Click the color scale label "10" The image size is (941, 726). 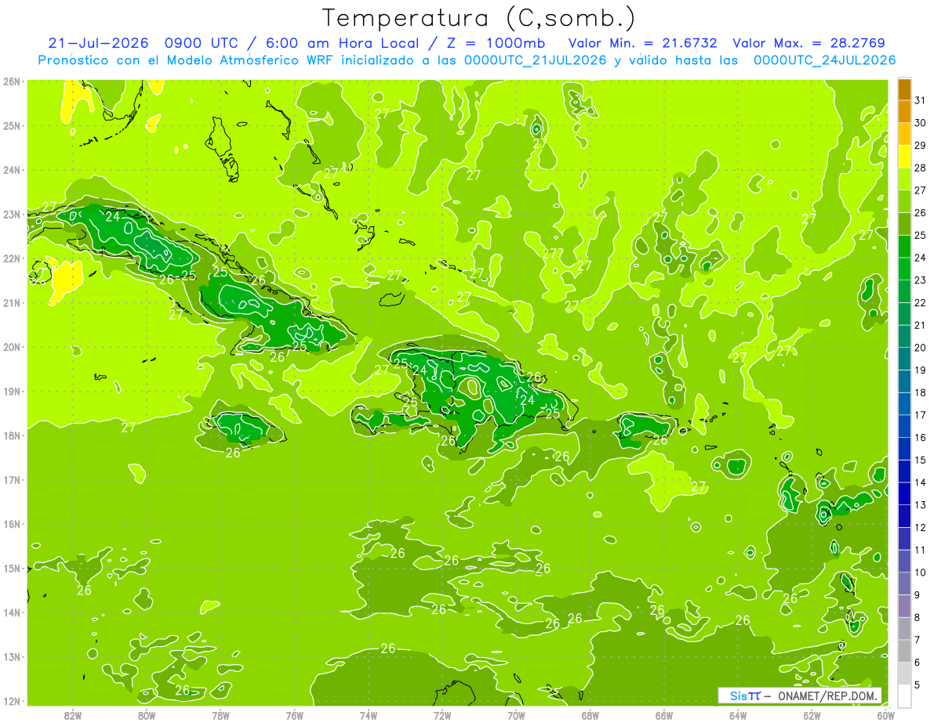click(920, 572)
